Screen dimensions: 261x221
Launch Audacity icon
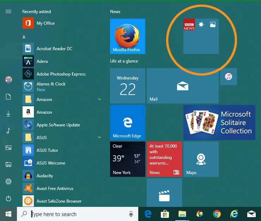click(28, 175)
